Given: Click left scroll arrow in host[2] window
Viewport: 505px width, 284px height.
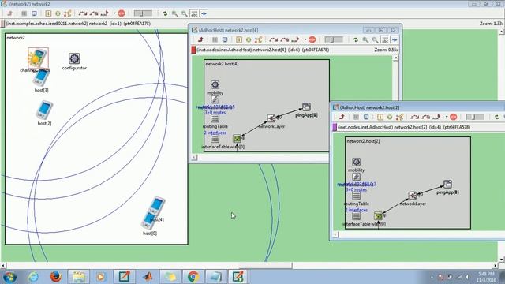Looking at the screenshot, I should (x=335, y=235).
